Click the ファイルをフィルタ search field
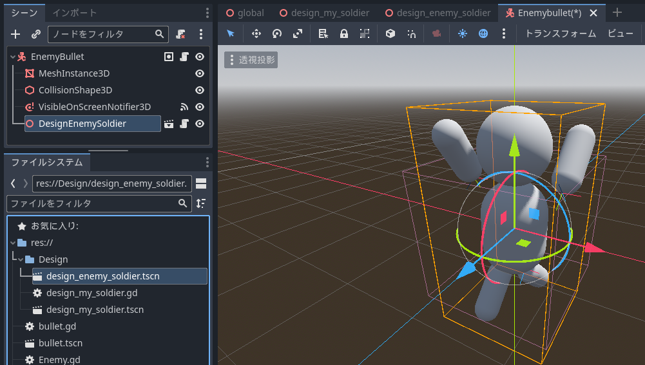This screenshot has height=365, width=645. point(93,203)
